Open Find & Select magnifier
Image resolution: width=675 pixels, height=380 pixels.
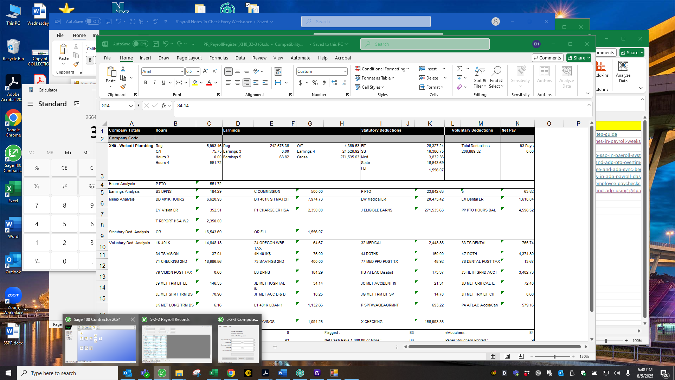pos(496,77)
